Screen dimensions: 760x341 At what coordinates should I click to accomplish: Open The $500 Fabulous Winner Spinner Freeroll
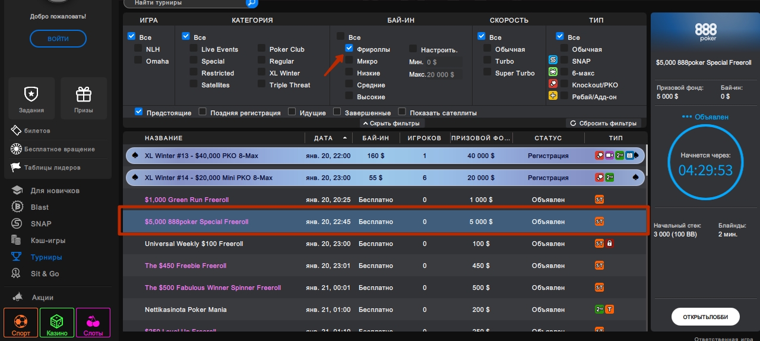213,288
